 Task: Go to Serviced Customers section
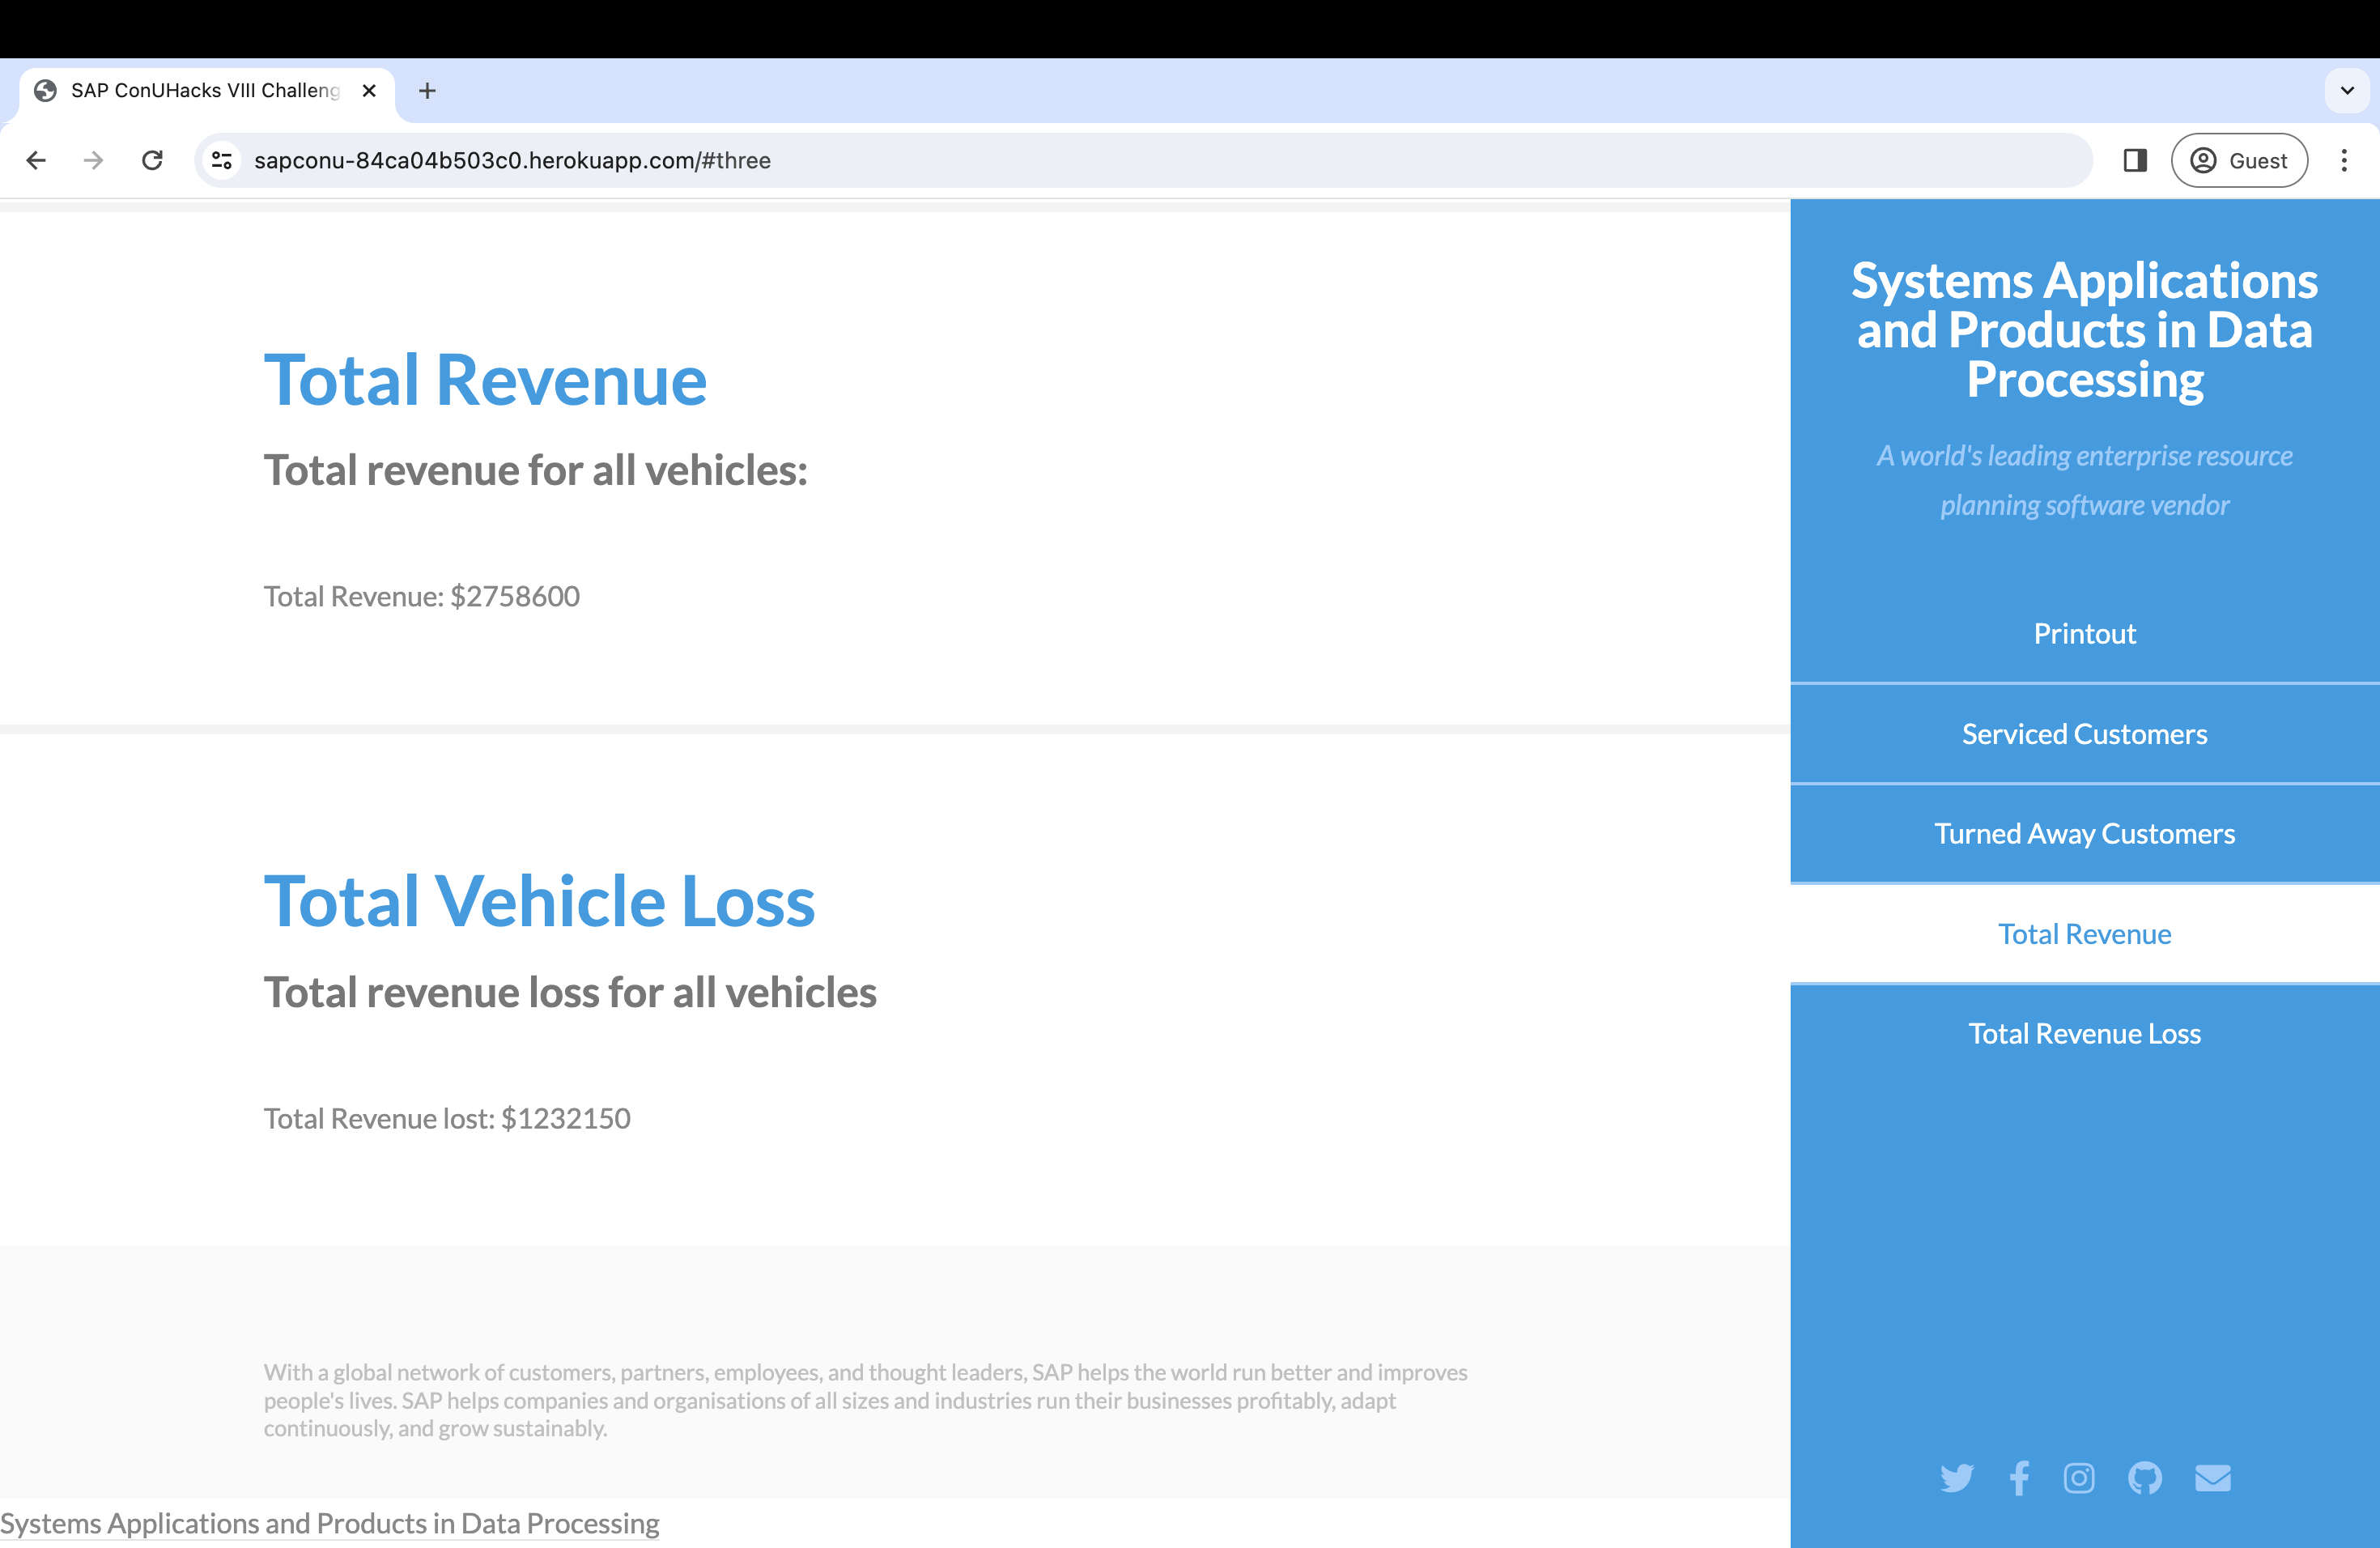(x=2084, y=734)
